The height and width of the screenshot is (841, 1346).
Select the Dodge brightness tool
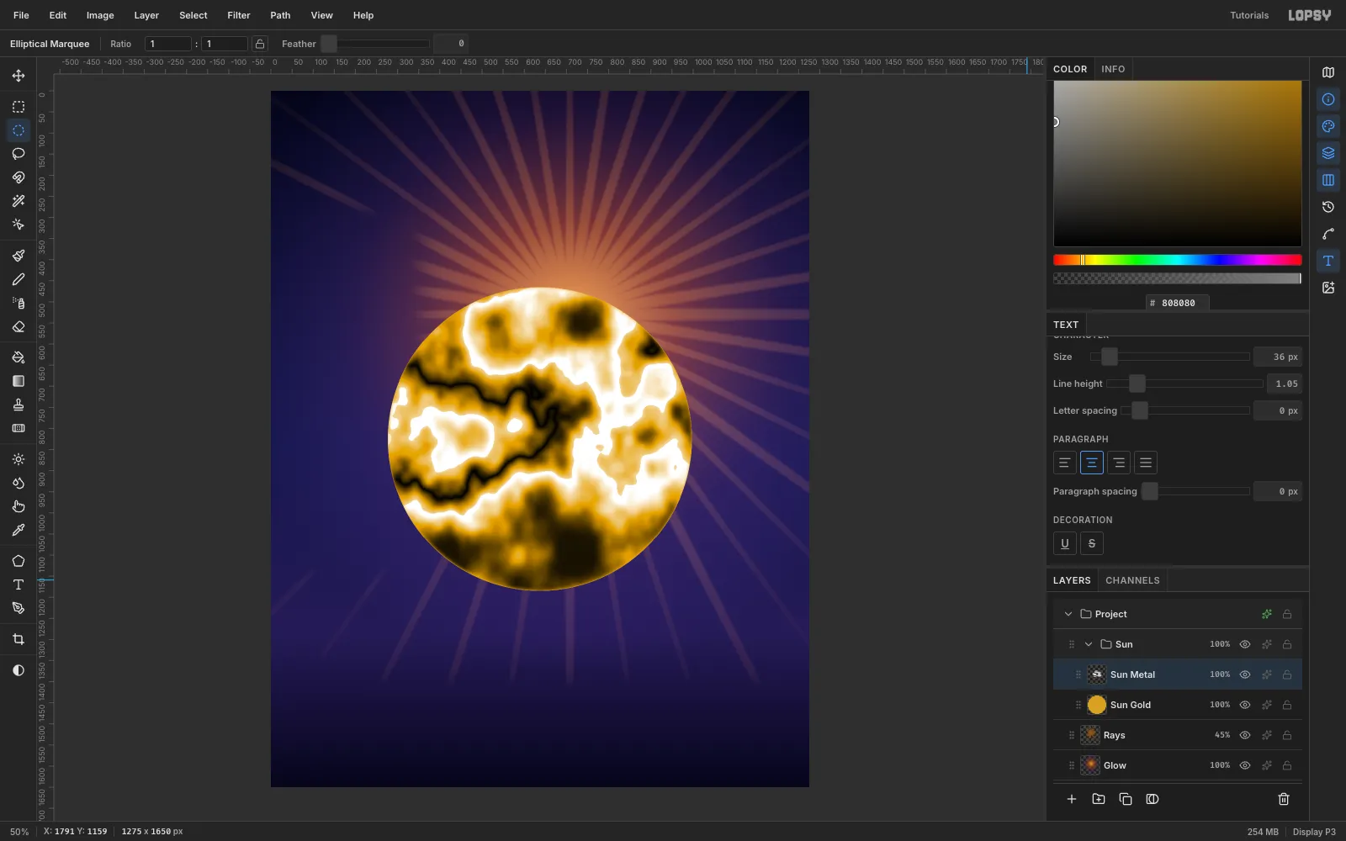coord(19,459)
